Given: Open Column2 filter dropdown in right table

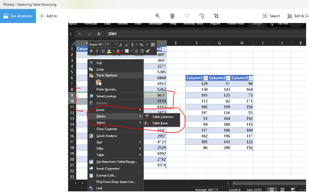Looking at the screenshot, I should (228, 78).
